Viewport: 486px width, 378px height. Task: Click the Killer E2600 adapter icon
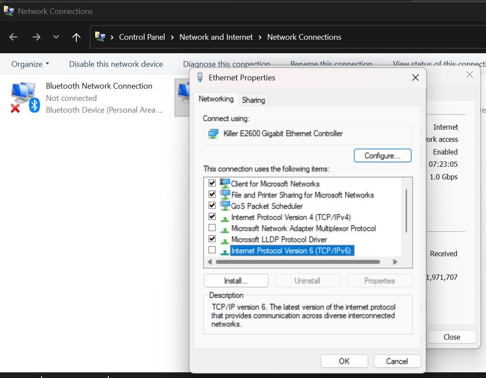[x=213, y=134]
